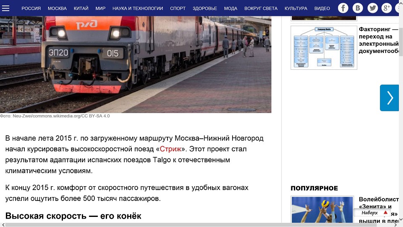The width and height of the screenshot is (403, 227).
Task: Click the photo credit Neu-Zwei caption
Action: (x=55, y=116)
